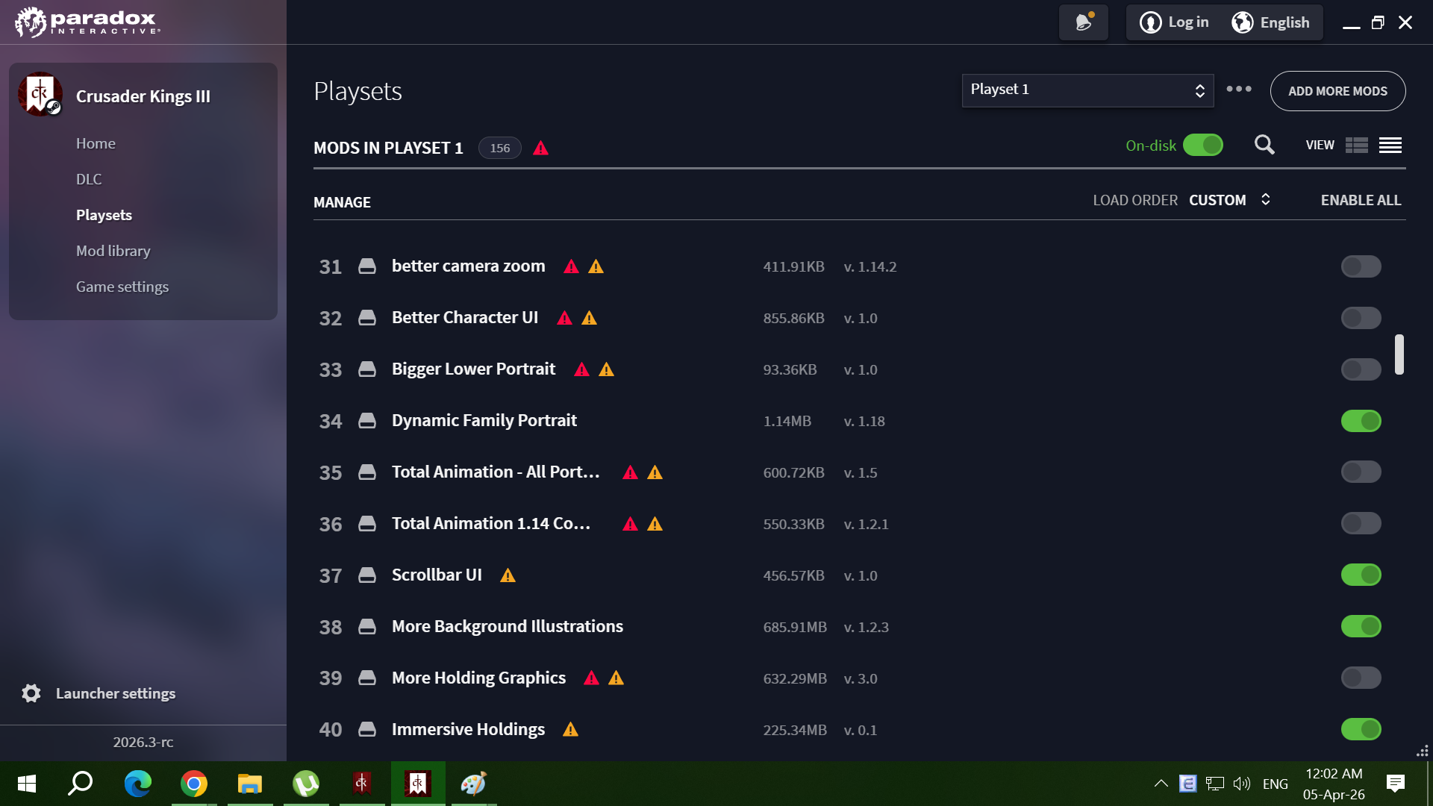
Task: Change load order from CUSTOM sort dropdown
Action: [1229, 200]
